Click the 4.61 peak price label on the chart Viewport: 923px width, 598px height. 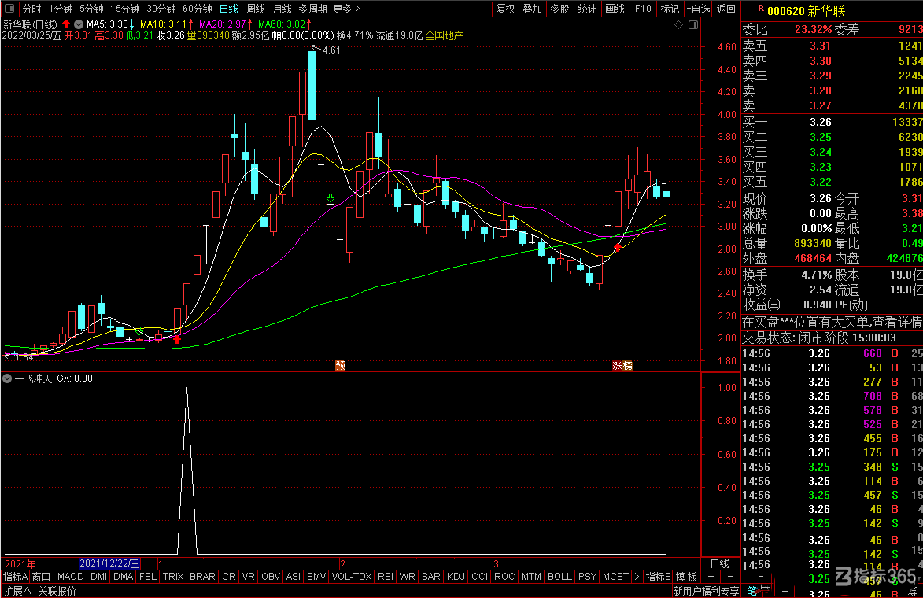(x=331, y=50)
